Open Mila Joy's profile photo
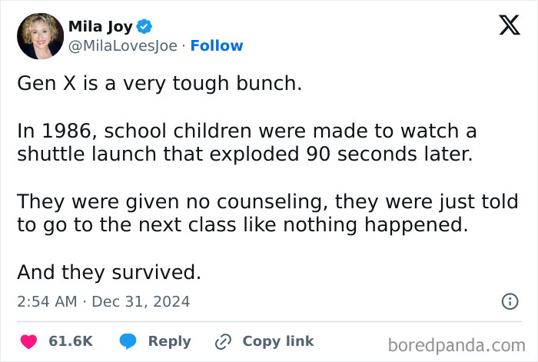This screenshot has width=538, height=362. point(40,36)
